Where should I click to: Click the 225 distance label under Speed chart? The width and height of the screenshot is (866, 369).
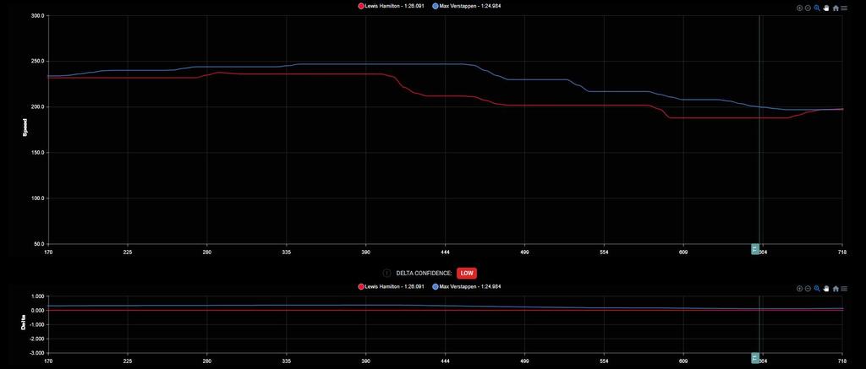pos(128,252)
